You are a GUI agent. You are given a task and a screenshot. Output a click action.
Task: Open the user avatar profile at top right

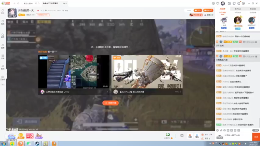tap(223, 3)
